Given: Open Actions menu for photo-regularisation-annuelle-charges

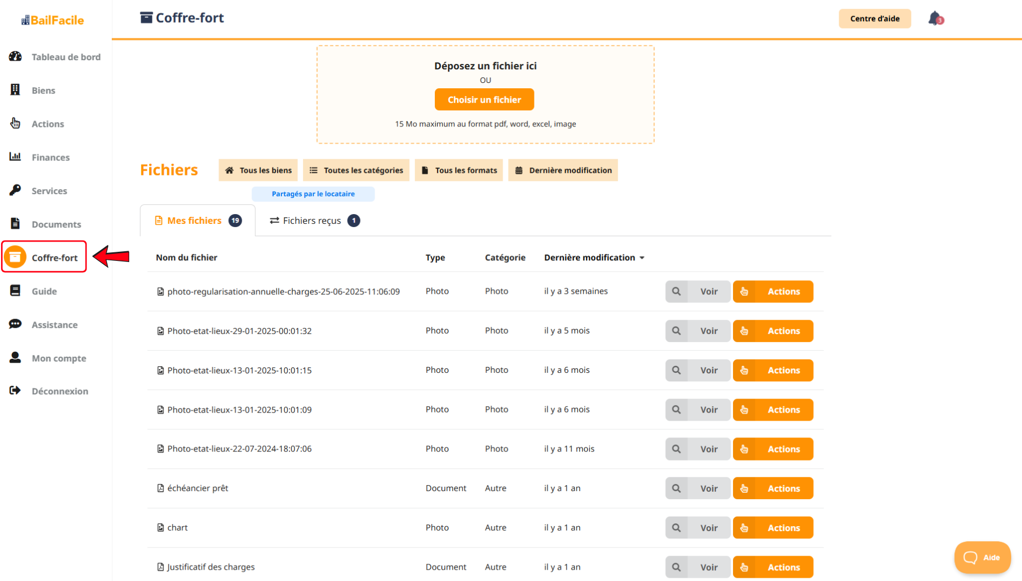Looking at the screenshot, I should [x=773, y=292].
